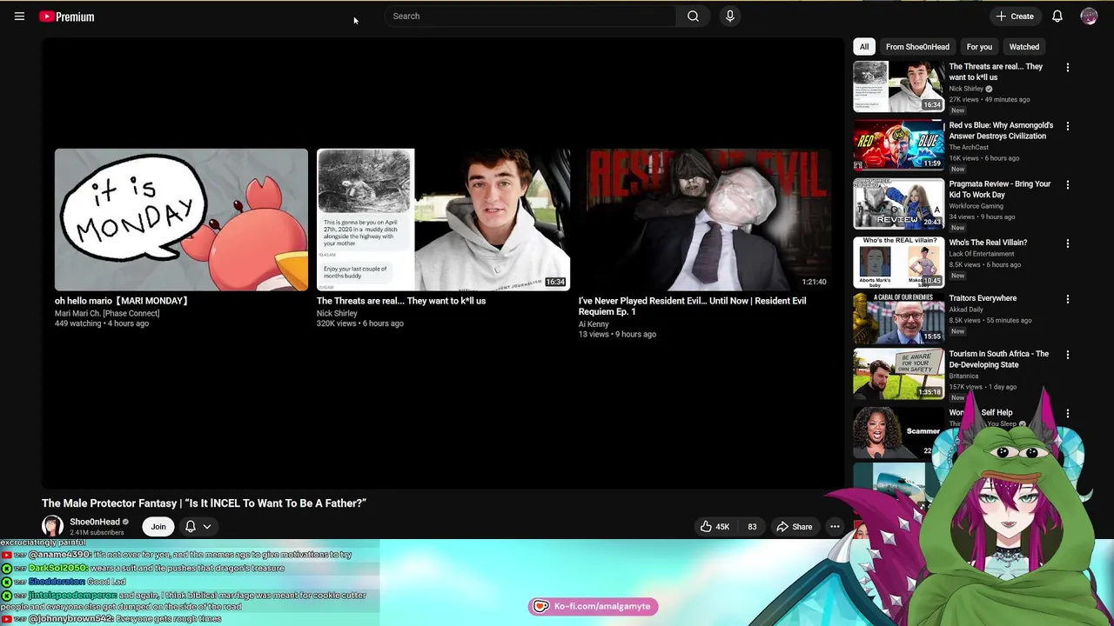This screenshot has height=626, width=1114.
Task: Open the Create menu
Action: click(1015, 17)
